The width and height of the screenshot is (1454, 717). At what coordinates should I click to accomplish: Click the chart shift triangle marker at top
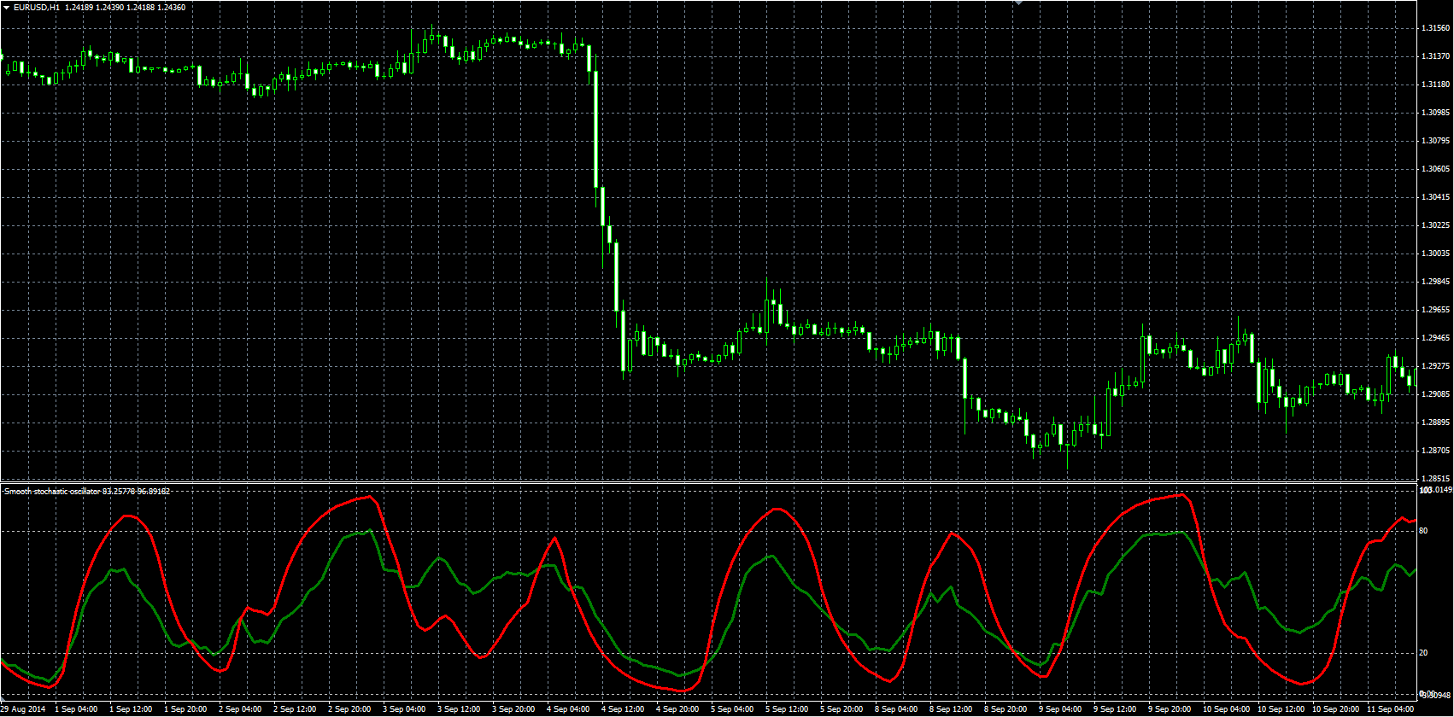(1018, 3)
